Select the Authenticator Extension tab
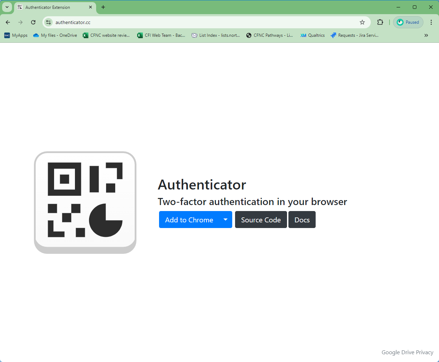 pos(51,7)
